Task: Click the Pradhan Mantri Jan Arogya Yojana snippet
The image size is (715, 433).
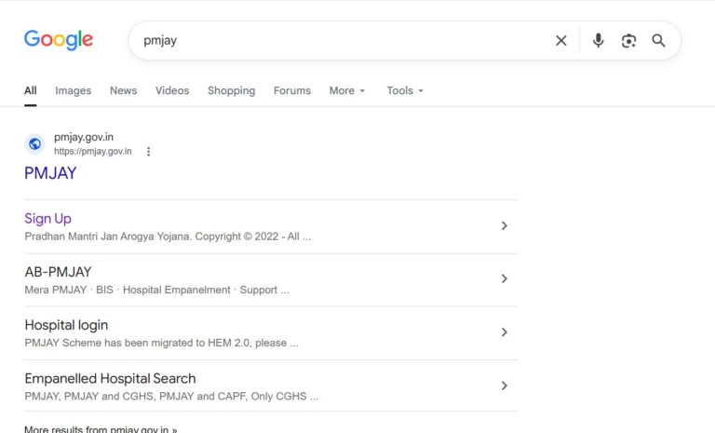Action: pyautogui.click(x=168, y=237)
